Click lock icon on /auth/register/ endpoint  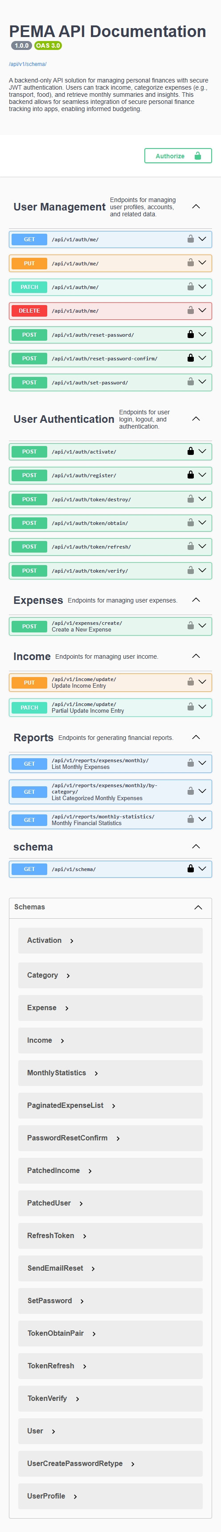click(x=190, y=475)
